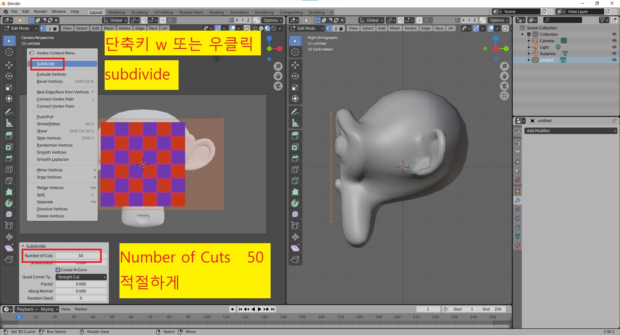Select the Measure tool in left viewport
Viewport: 620px width, 335px height.
click(9, 123)
